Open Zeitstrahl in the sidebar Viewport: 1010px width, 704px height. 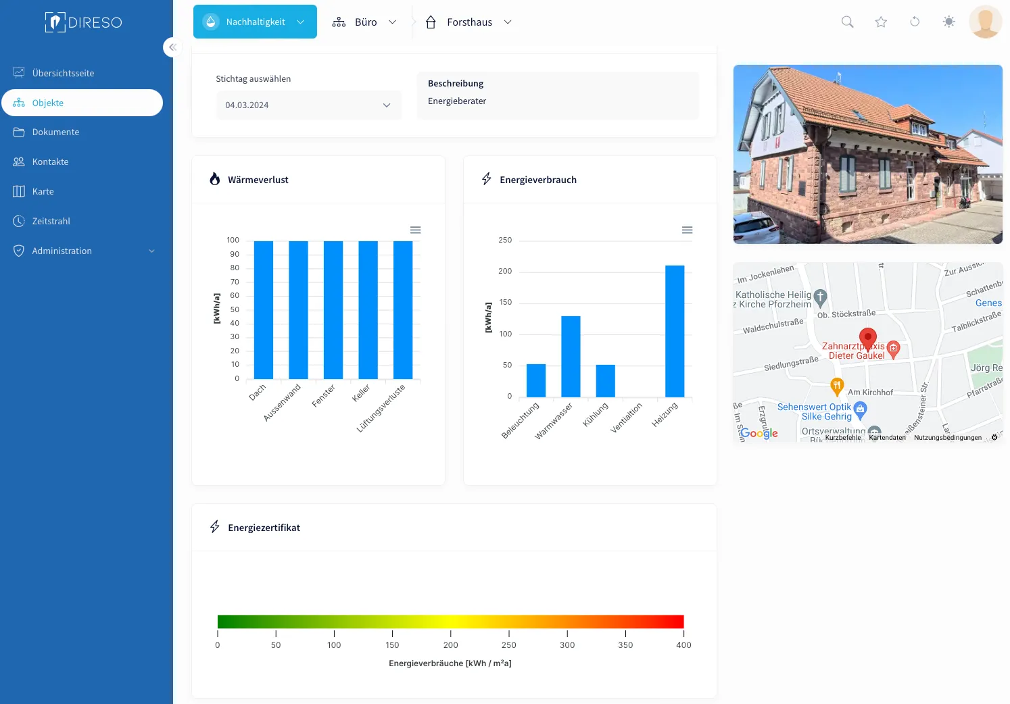click(82, 221)
